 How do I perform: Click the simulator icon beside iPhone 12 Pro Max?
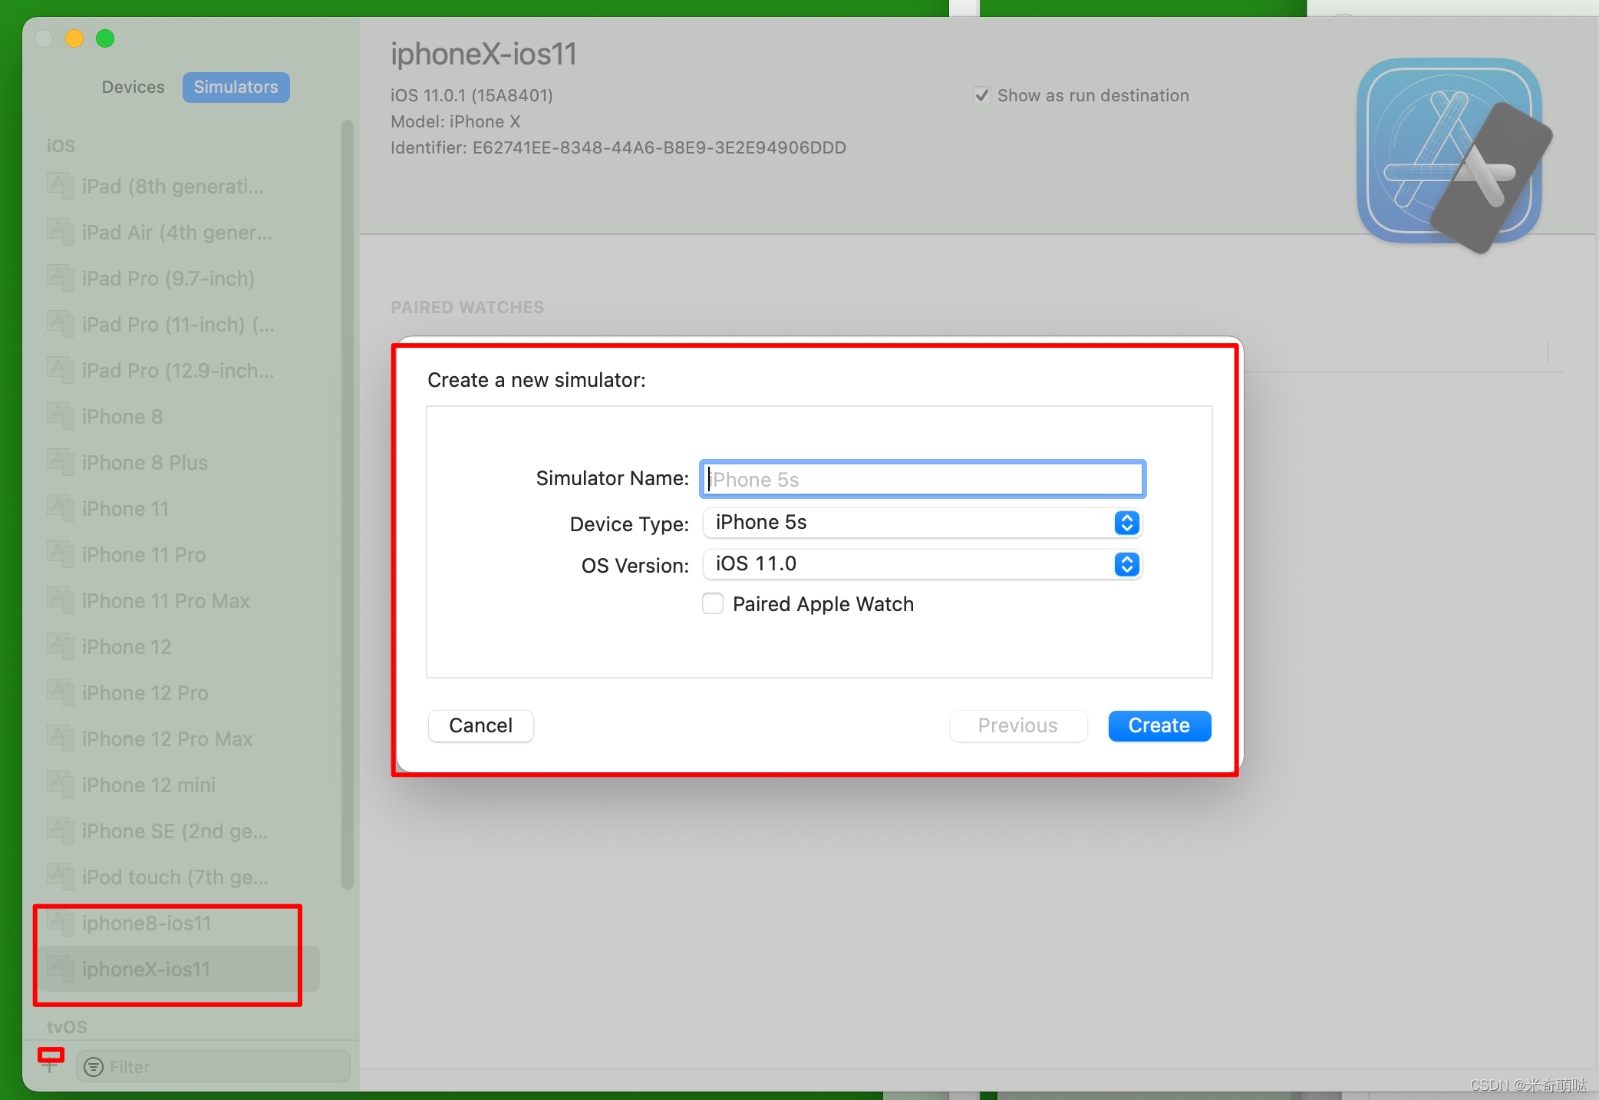point(60,738)
